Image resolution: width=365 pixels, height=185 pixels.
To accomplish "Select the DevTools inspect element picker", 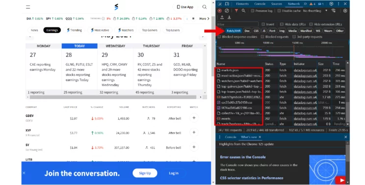I will click(x=220, y=4).
